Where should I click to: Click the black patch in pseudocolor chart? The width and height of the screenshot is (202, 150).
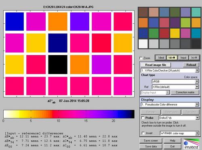58,64
